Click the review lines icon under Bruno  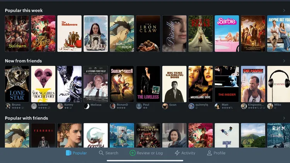(22, 108)
